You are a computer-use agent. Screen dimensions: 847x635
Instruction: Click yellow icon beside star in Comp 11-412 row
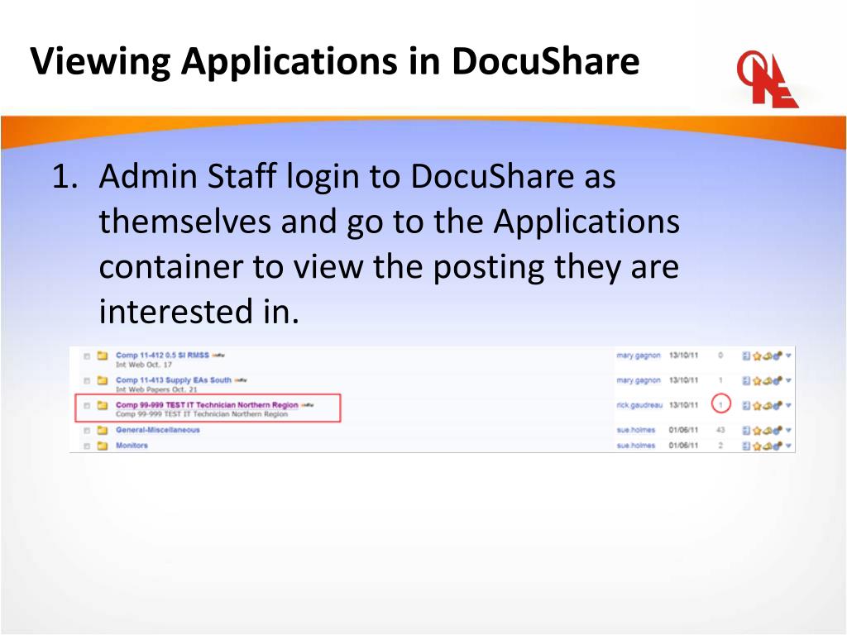pyautogui.click(x=767, y=356)
